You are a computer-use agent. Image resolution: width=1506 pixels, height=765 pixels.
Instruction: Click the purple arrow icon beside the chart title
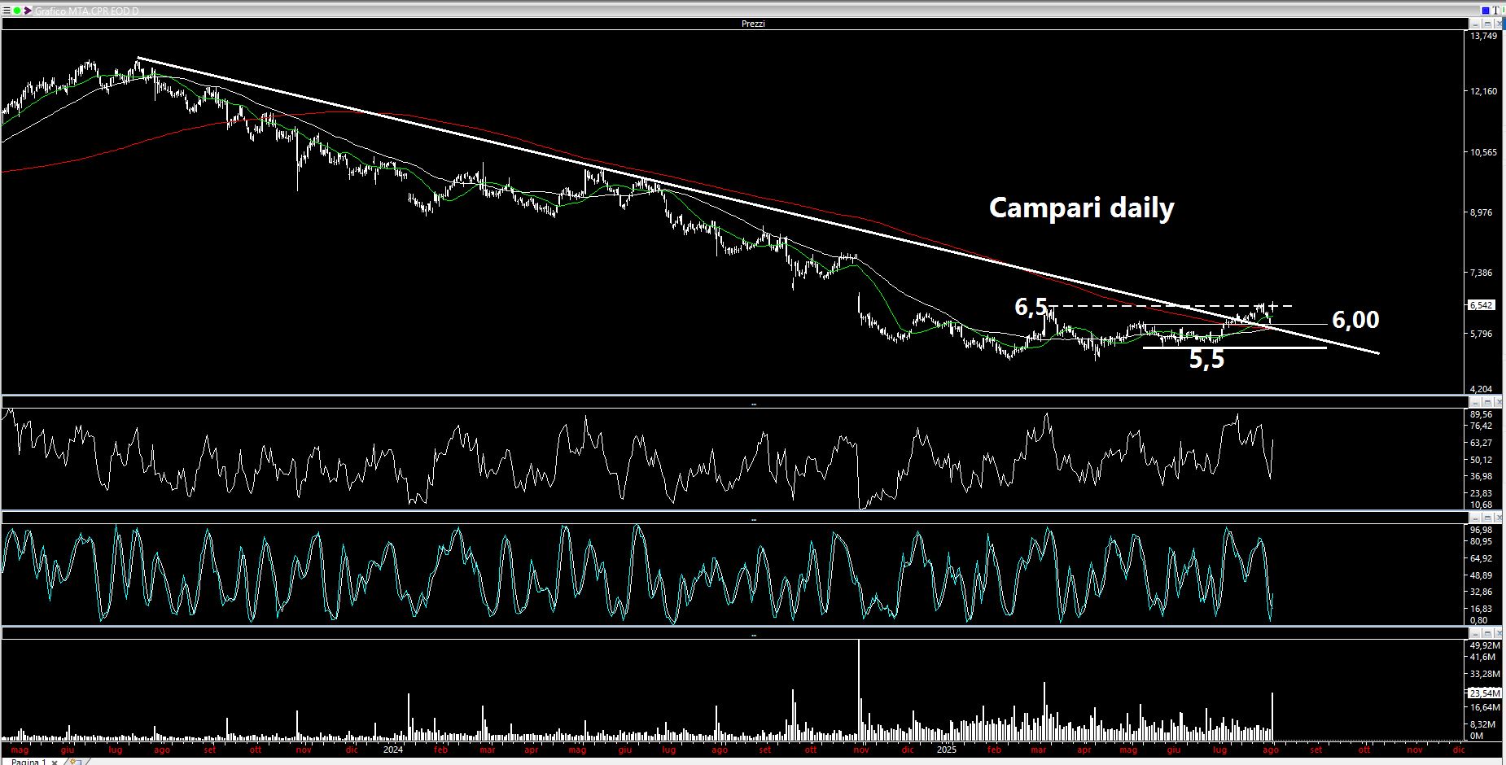(x=28, y=11)
